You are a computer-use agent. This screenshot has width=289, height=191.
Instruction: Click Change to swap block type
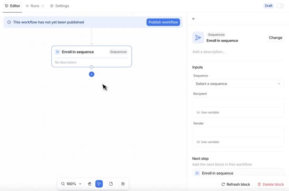[275, 38]
